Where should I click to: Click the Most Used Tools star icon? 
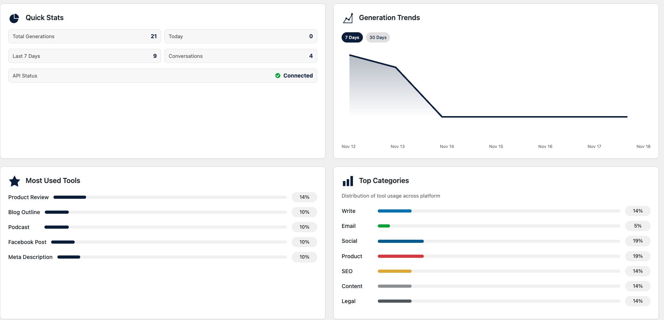[15, 181]
